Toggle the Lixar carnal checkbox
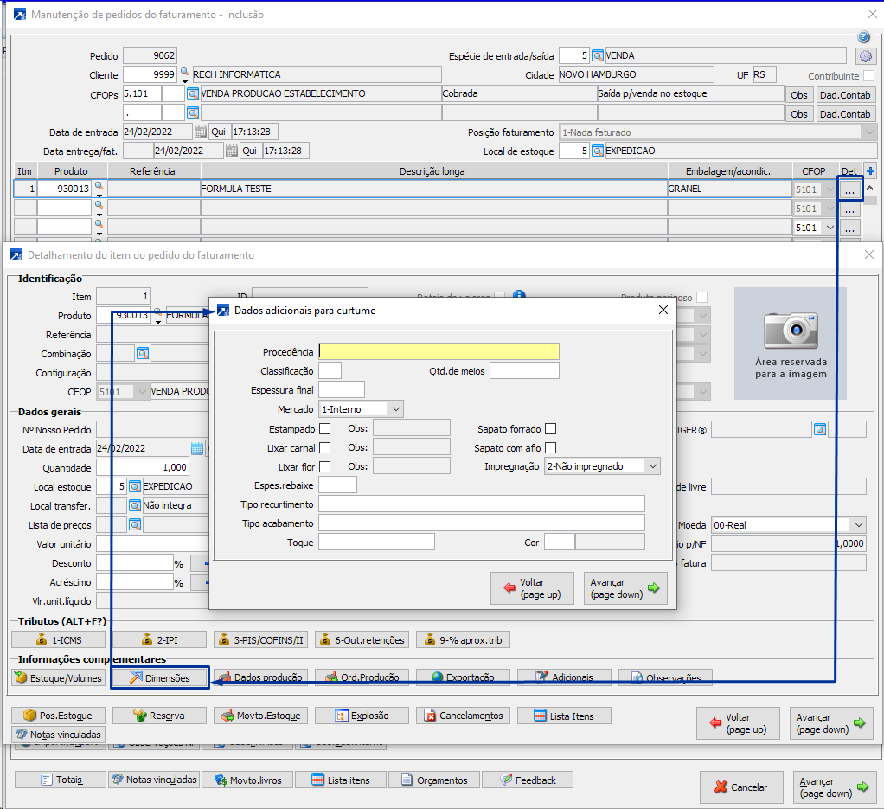The height and width of the screenshot is (809, 884). click(325, 447)
